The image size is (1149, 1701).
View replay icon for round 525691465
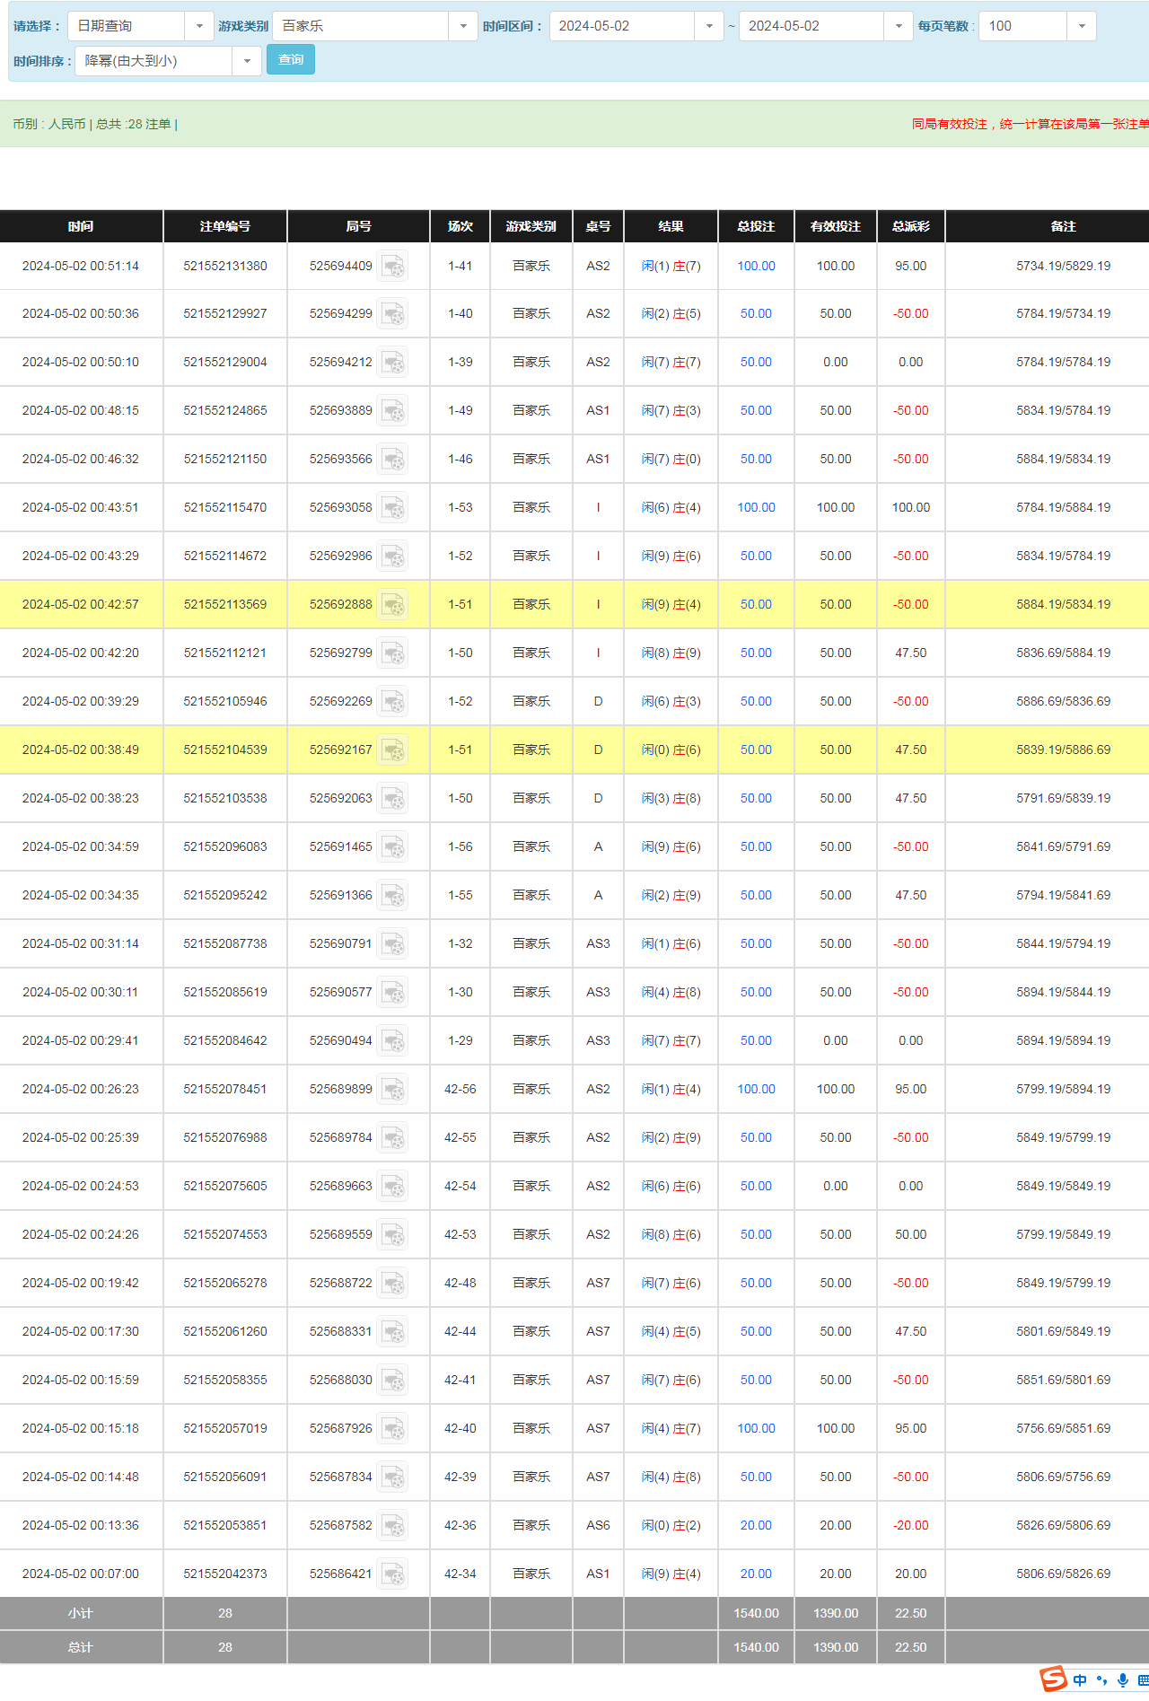pos(392,847)
